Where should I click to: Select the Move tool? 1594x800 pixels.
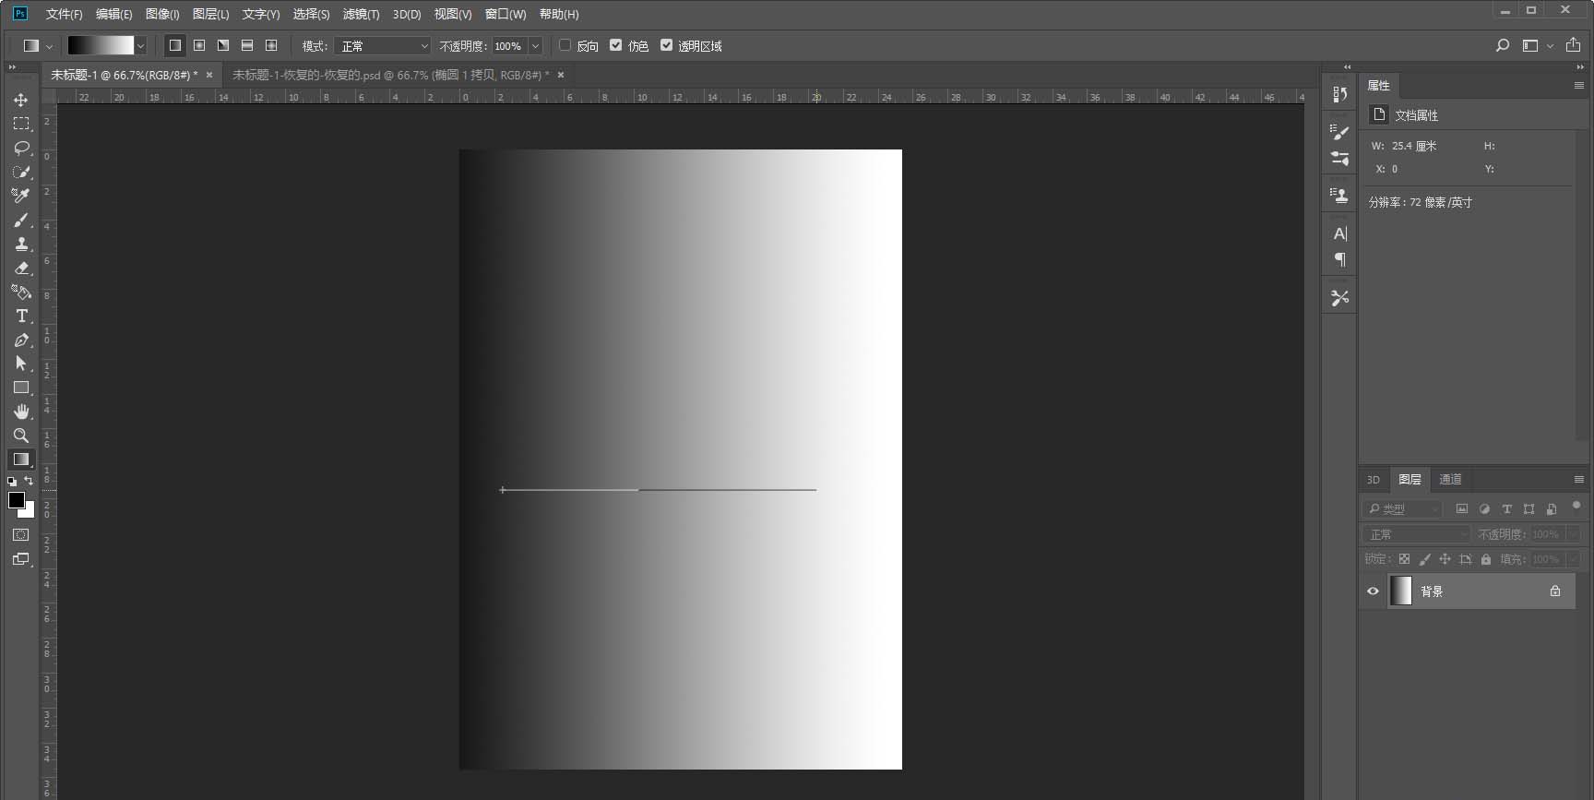pos(20,100)
